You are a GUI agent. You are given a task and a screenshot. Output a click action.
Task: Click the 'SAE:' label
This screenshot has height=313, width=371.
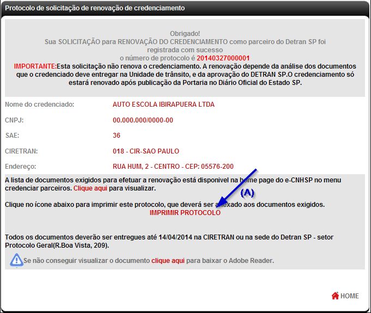(12, 135)
